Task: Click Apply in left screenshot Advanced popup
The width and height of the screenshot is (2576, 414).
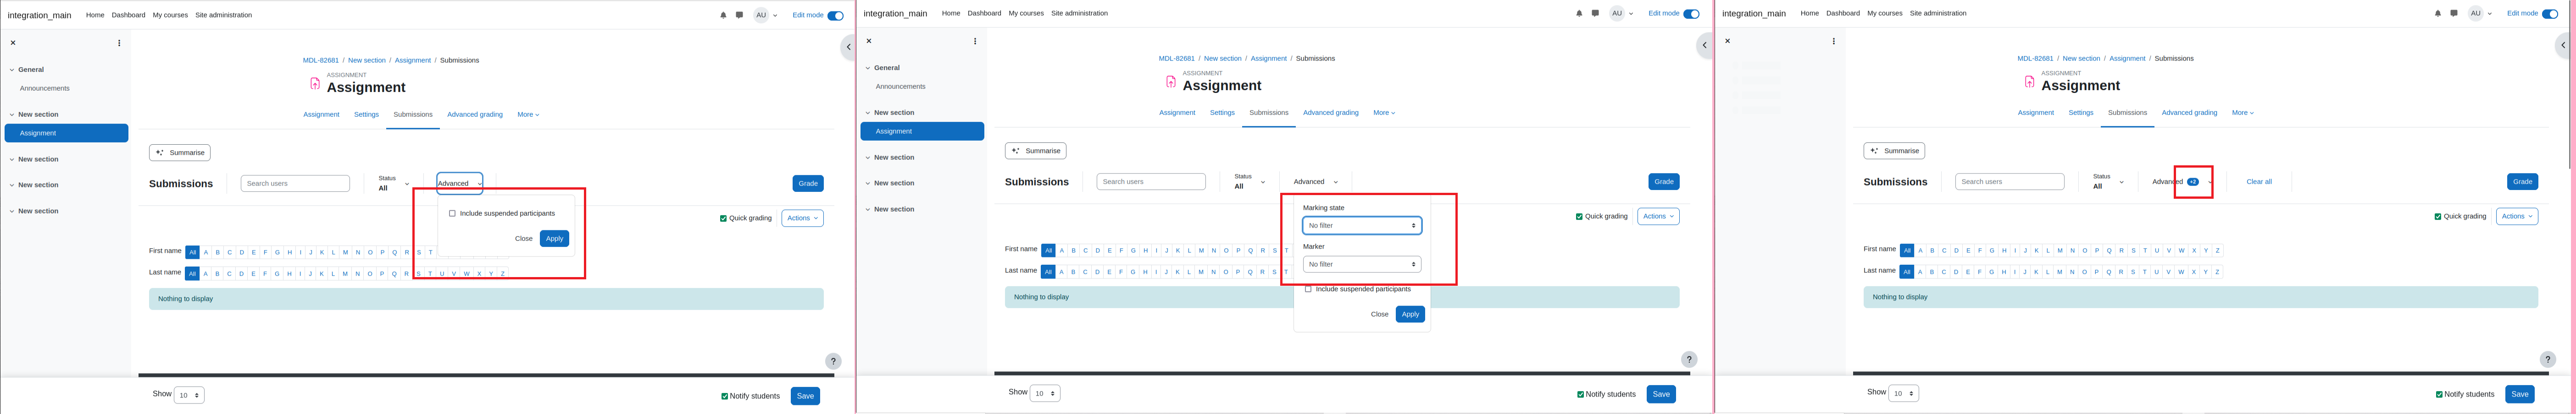Action: click(x=554, y=239)
